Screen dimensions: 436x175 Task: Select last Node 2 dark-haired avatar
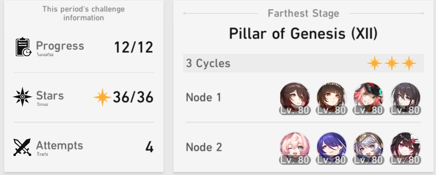[405, 148]
